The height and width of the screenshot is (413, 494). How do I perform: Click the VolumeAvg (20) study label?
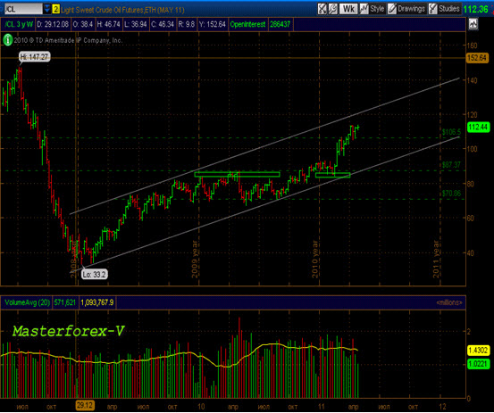coord(27,302)
